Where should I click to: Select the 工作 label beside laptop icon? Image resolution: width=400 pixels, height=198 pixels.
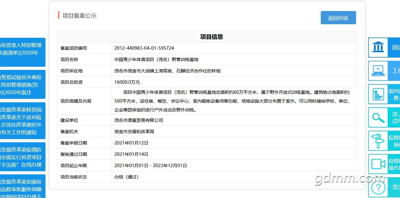coord(396,71)
